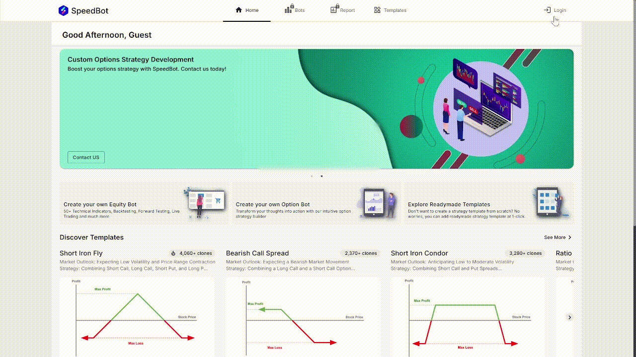Image resolution: width=636 pixels, height=357 pixels.
Task: Open the Short Iron Condor payoff chart
Action: click(x=469, y=317)
